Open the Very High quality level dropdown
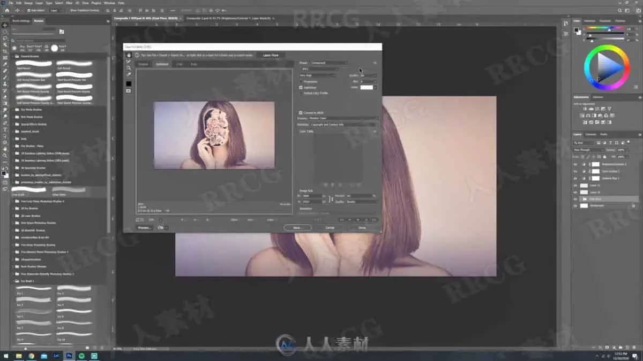643x361 pixels. [318, 75]
